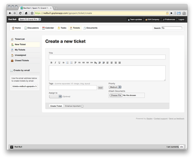Apply H4 heading style
194x159 pixels.
coord(92,62)
